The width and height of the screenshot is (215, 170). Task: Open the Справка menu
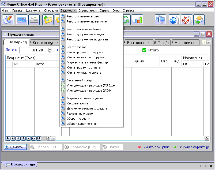129,10
